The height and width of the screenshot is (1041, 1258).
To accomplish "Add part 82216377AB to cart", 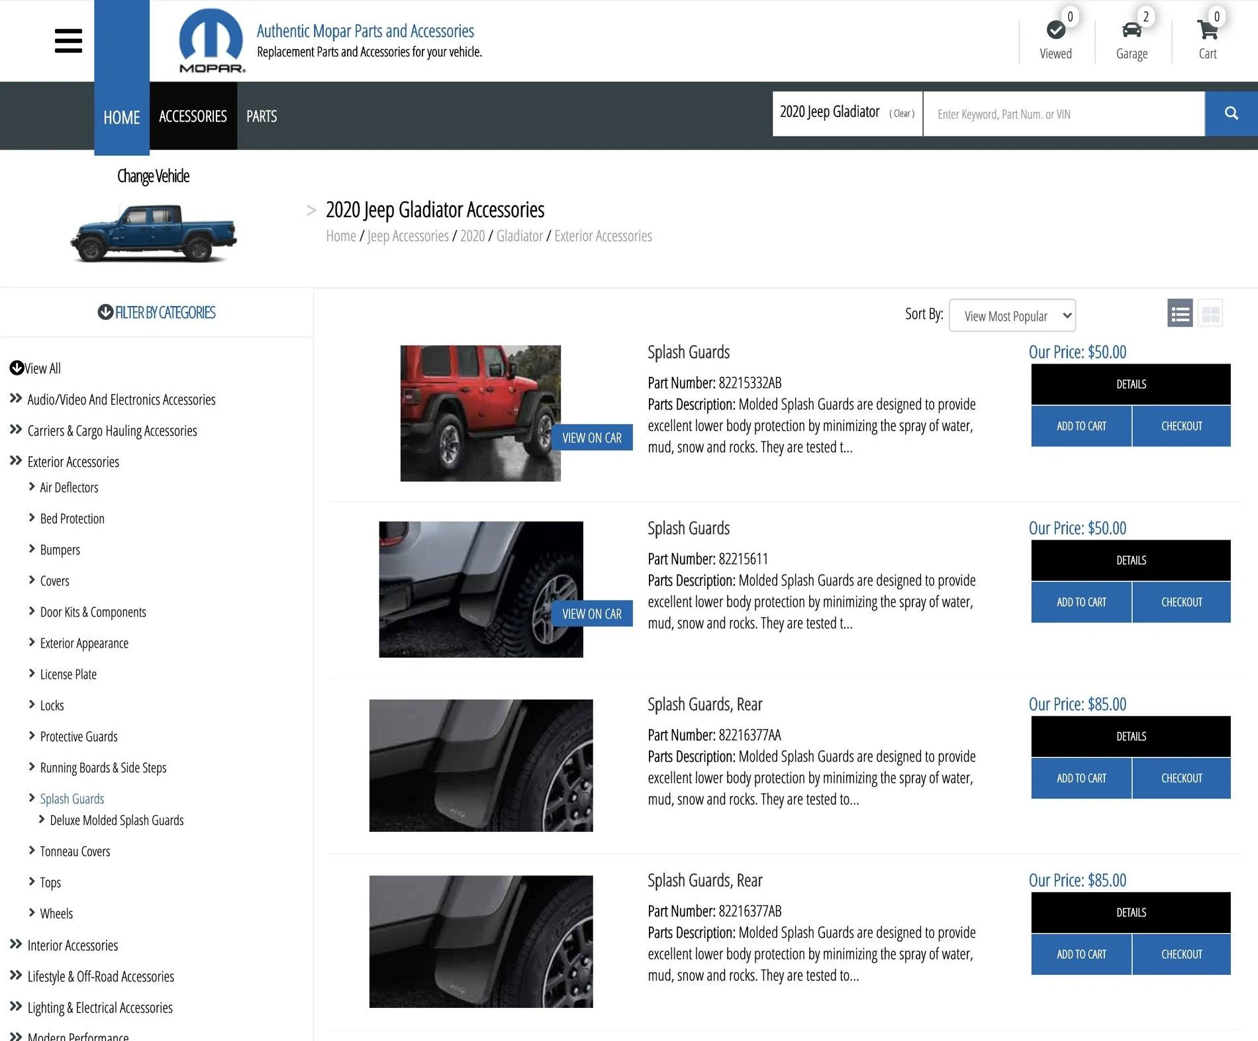I will tap(1081, 954).
